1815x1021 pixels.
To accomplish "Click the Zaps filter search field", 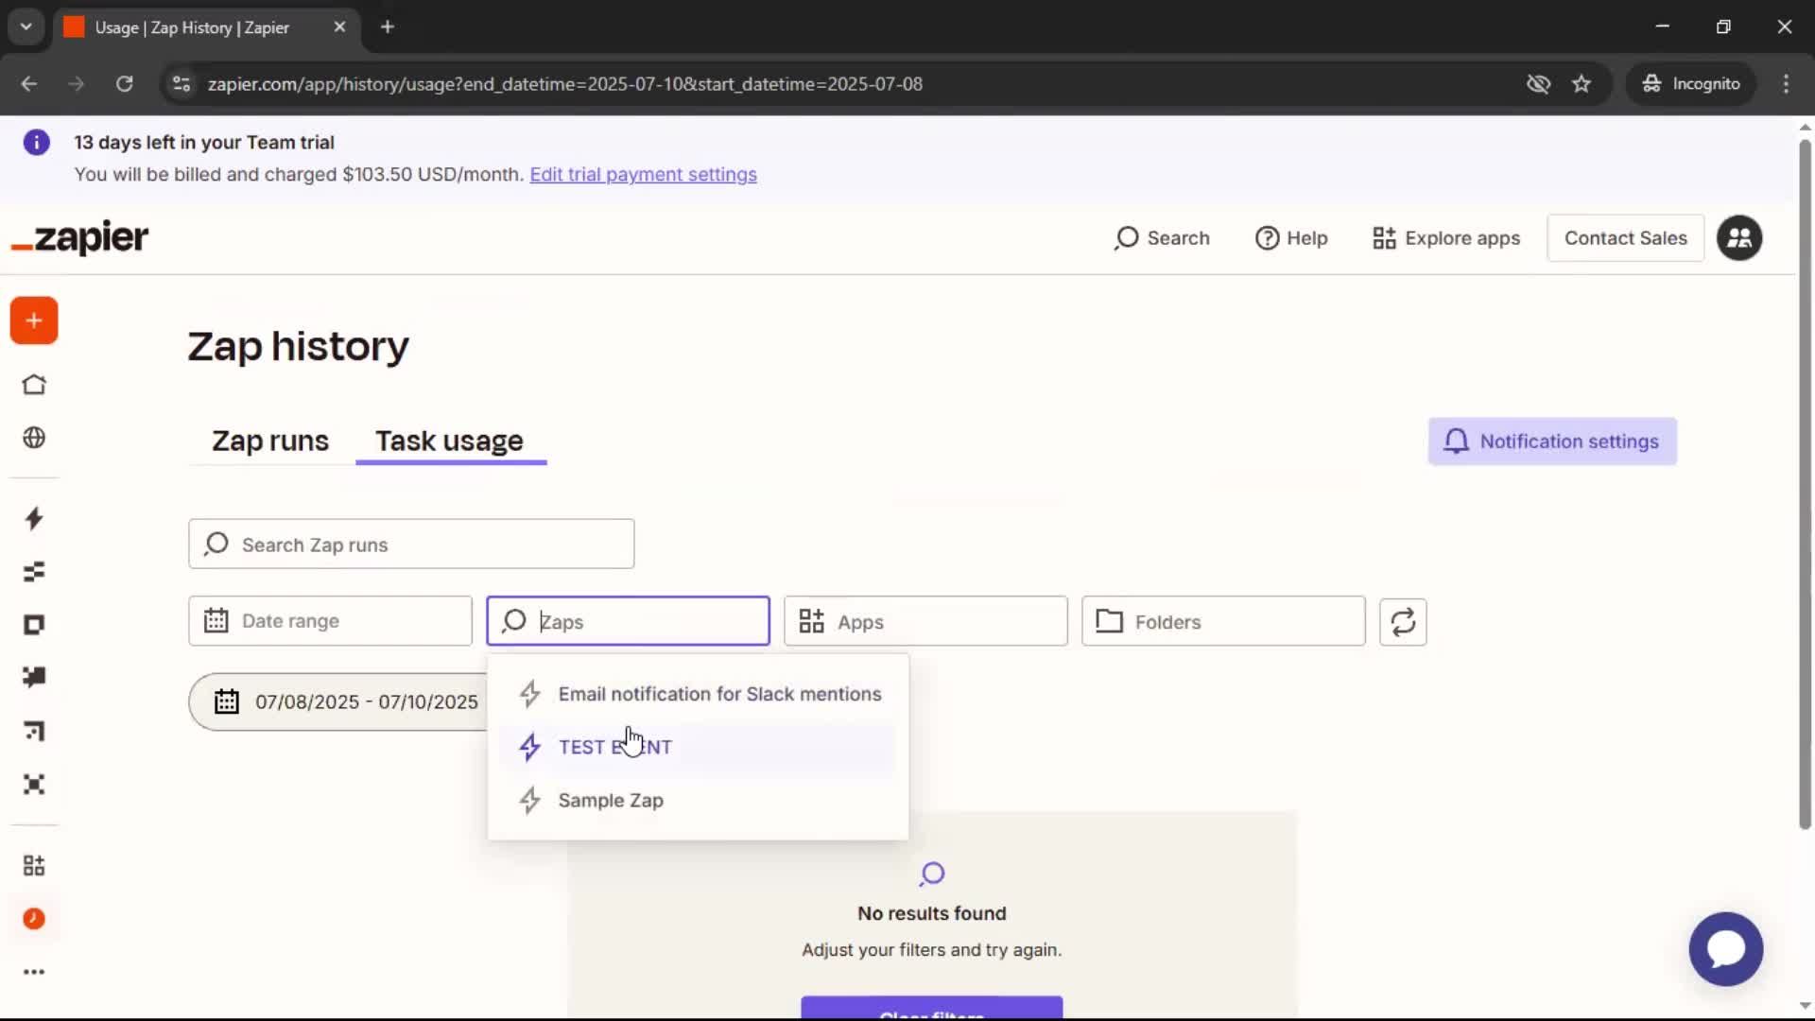I will (x=628, y=621).
